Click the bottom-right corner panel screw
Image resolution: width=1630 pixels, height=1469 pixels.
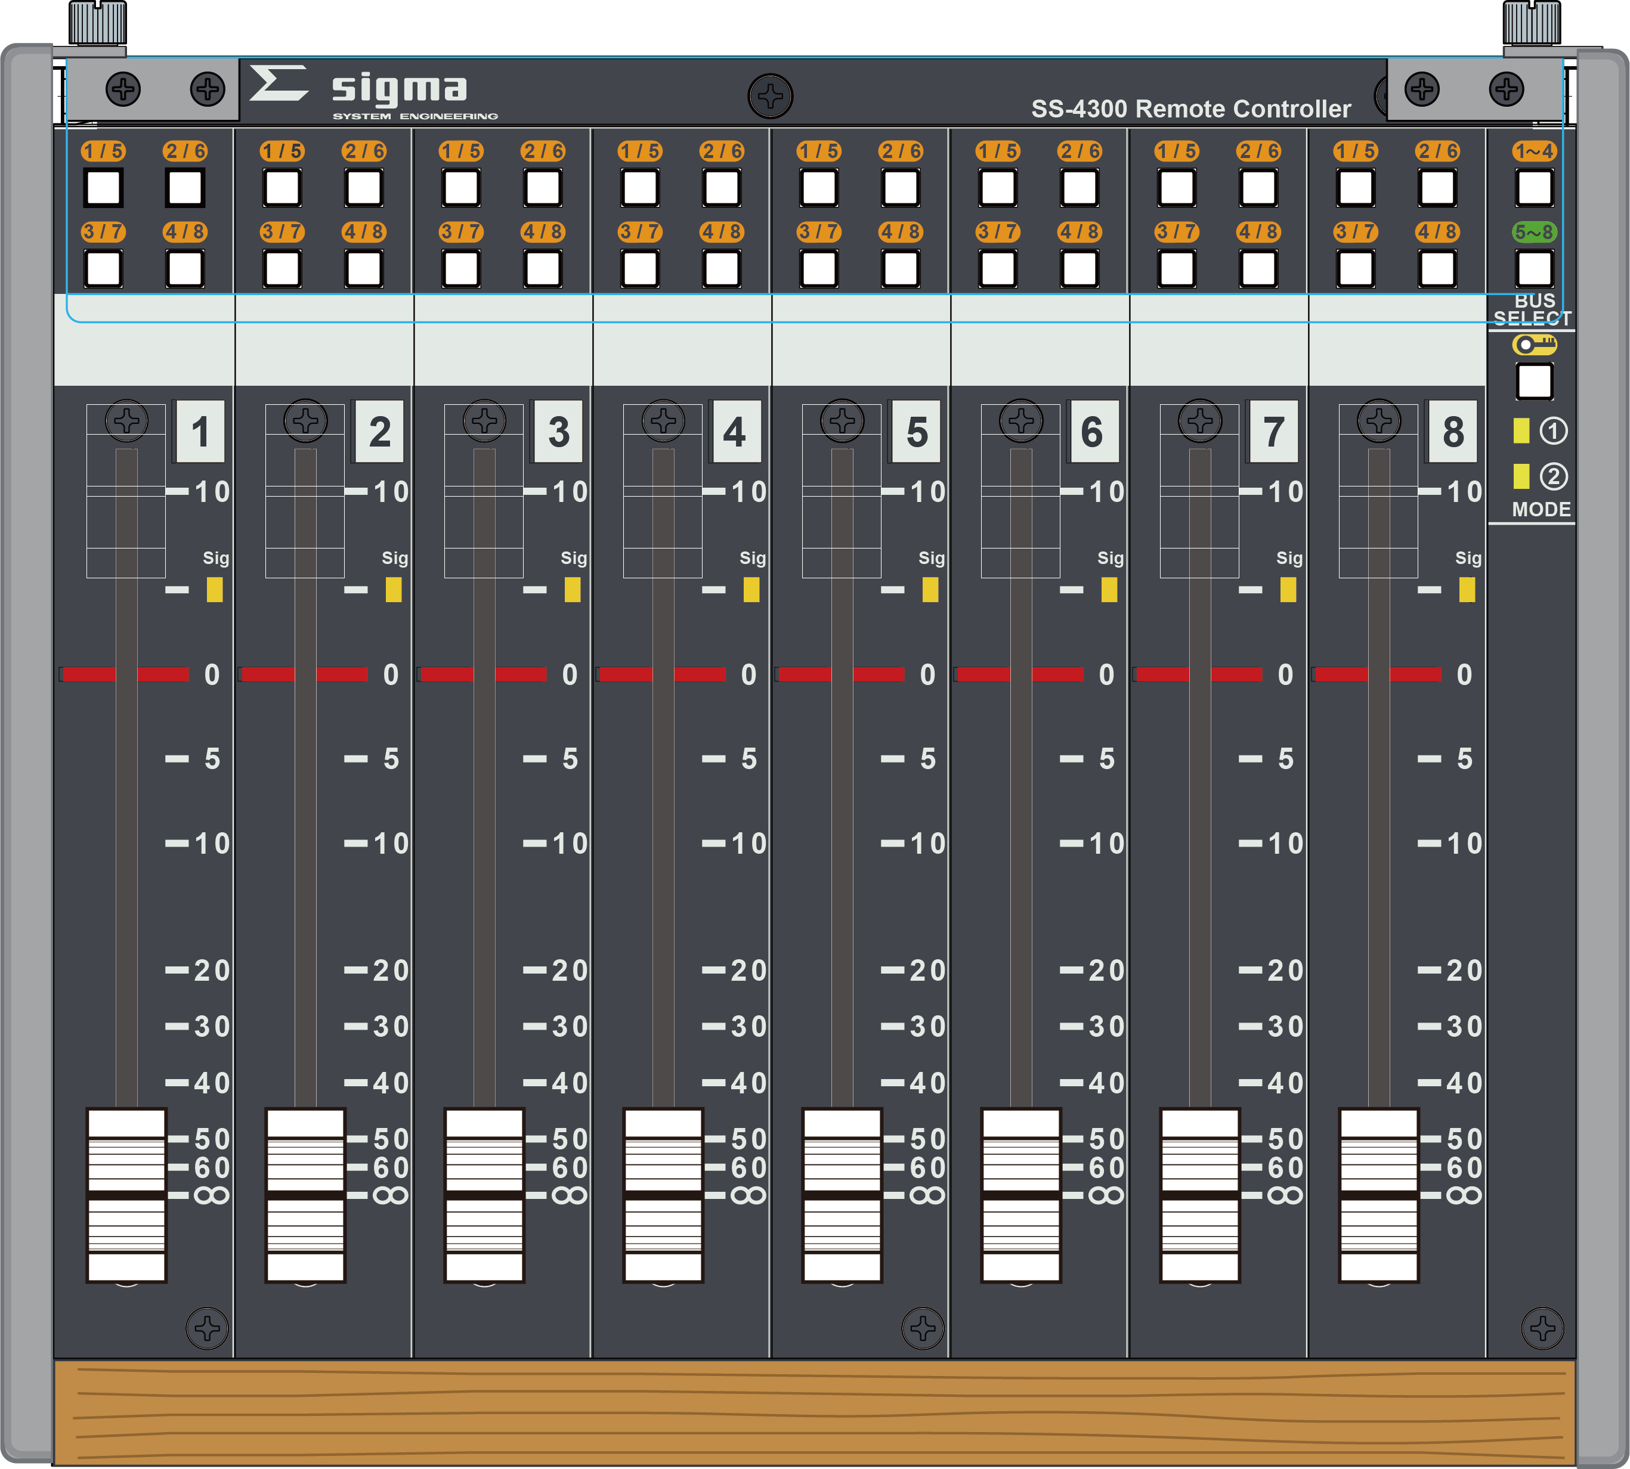click(1542, 1327)
